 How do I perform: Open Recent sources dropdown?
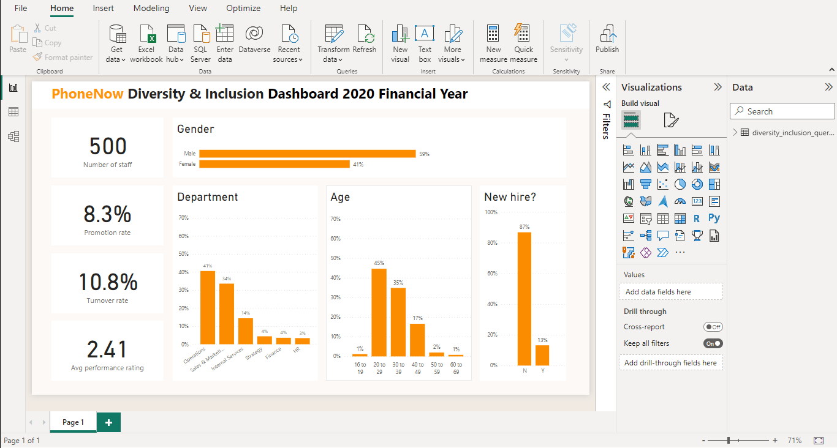(x=288, y=43)
